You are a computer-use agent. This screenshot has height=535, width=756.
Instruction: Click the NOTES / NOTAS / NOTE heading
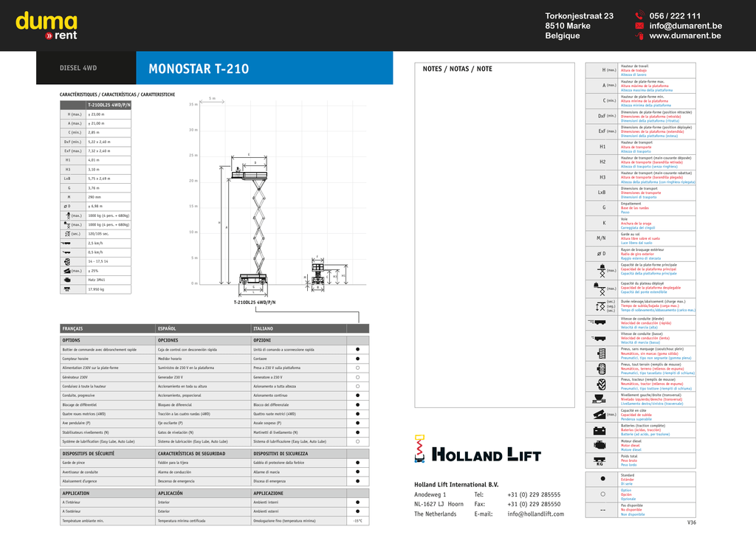[457, 69]
